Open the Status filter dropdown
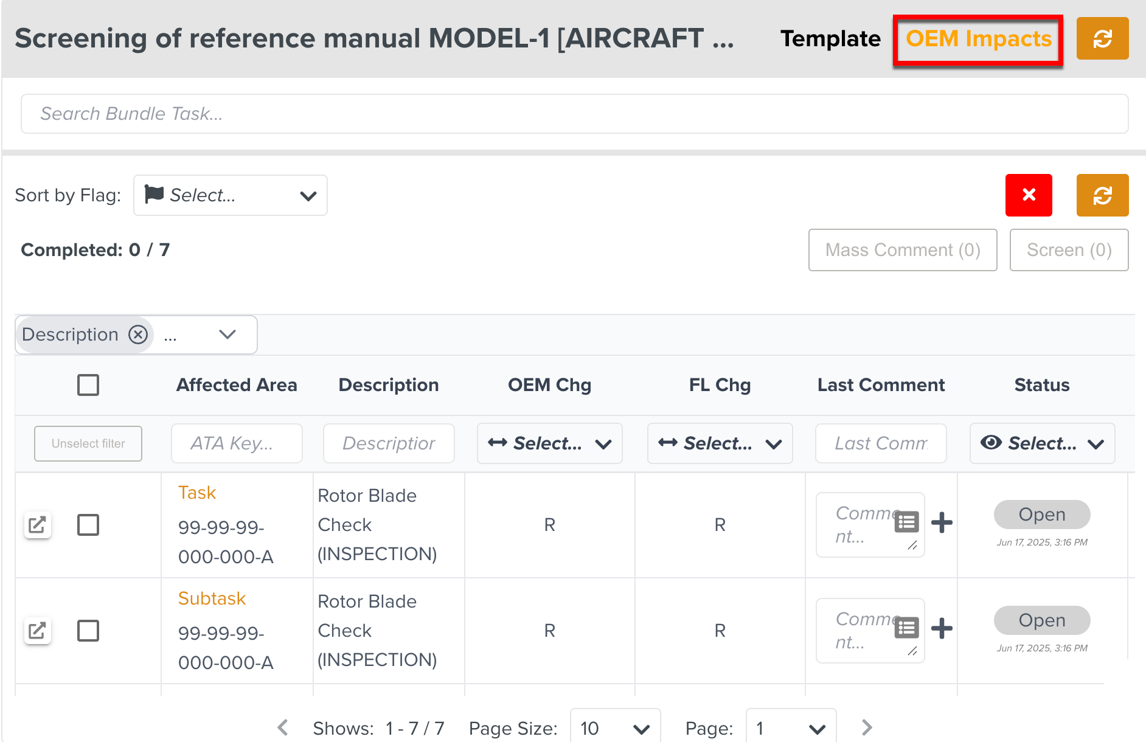 tap(1041, 443)
